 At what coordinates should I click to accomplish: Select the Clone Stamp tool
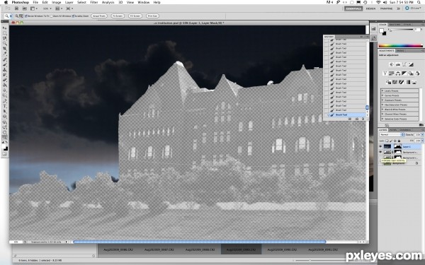pos(5,69)
